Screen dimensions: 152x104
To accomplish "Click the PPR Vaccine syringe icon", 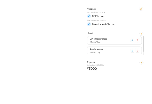I will [89, 16].
